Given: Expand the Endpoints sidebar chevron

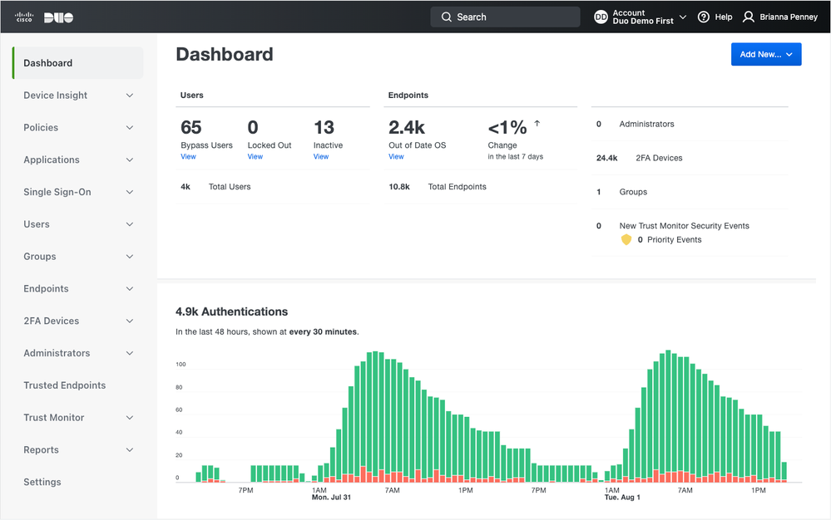Looking at the screenshot, I should (130, 289).
